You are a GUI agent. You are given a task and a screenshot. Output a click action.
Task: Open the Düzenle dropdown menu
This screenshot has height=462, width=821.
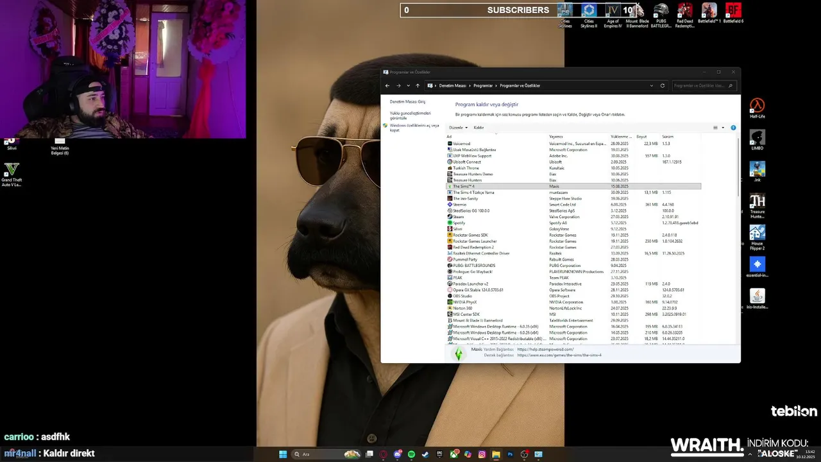[458, 128]
